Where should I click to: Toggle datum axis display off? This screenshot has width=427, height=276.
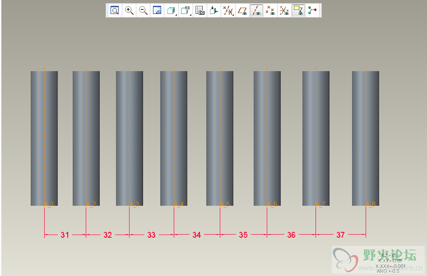pos(256,10)
